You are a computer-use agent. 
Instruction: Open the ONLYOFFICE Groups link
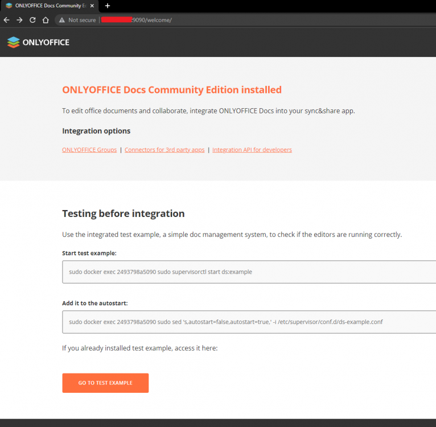[x=89, y=150]
